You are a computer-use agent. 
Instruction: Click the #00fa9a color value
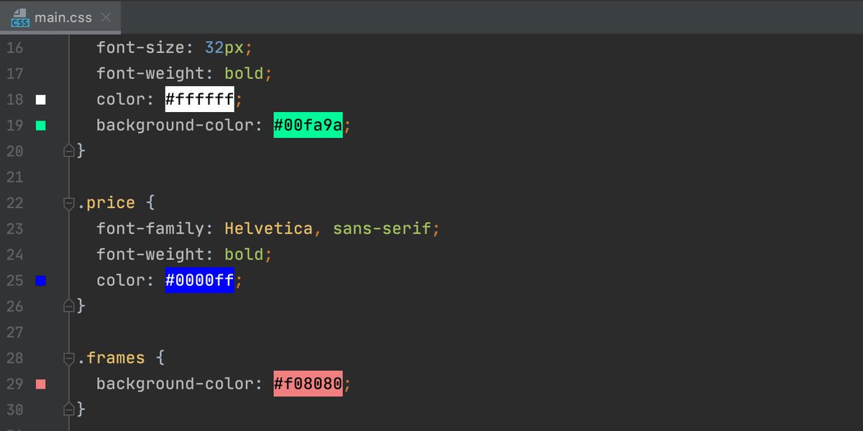tap(308, 125)
